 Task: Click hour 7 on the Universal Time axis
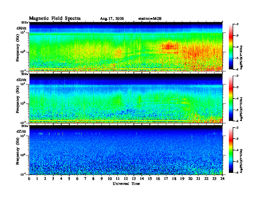tap(86, 179)
